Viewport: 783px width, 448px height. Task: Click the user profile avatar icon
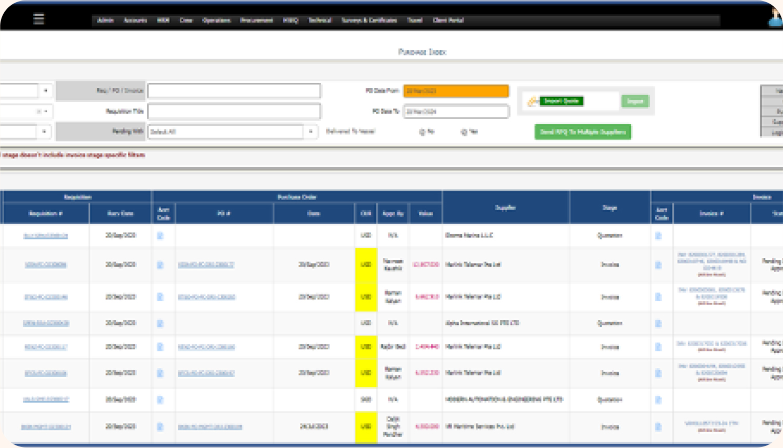click(x=775, y=18)
